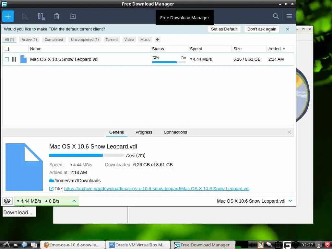Click the blue folder icon beside download path
This screenshot has width=332, height=249.
[52, 180]
